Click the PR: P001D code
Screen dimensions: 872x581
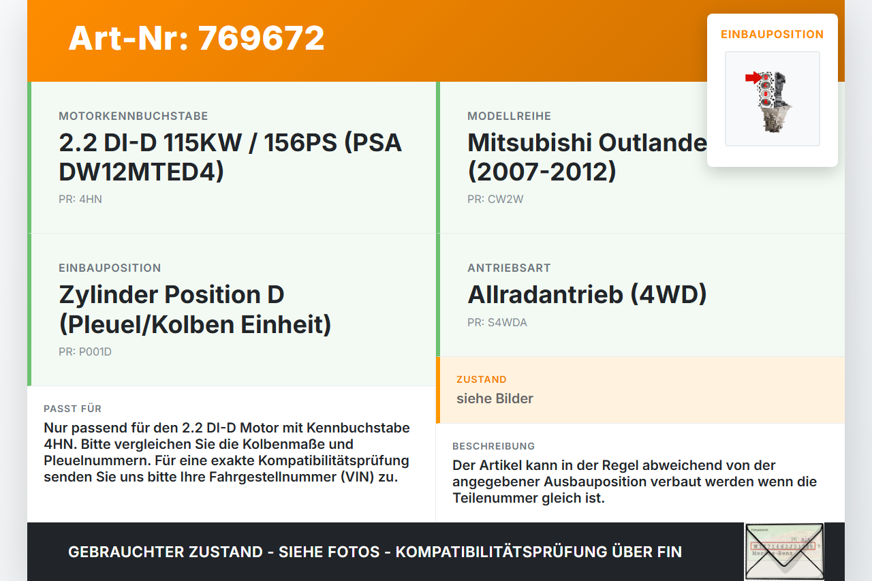85,352
